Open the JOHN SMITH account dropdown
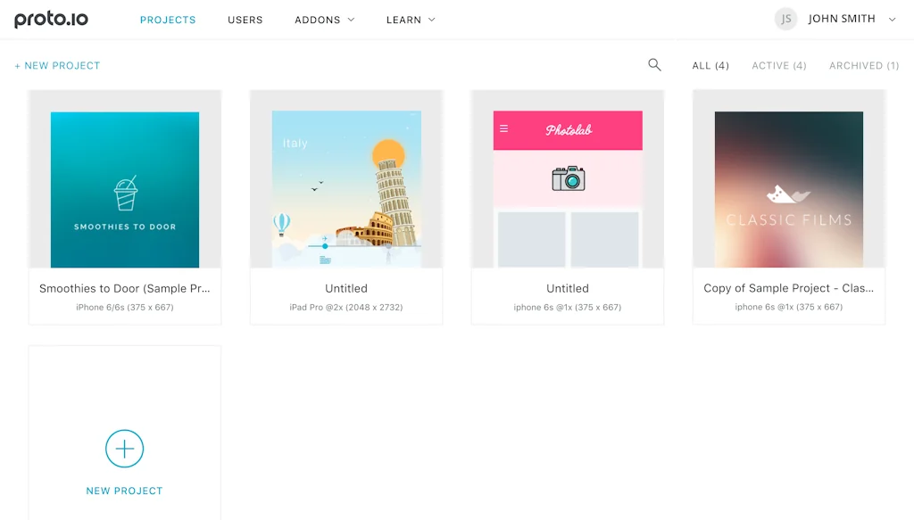The image size is (914, 520). [842, 18]
